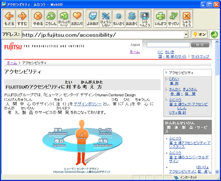Click the scrollbar down arrow
The height and width of the screenshot is (181, 221).
[x=217, y=172]
